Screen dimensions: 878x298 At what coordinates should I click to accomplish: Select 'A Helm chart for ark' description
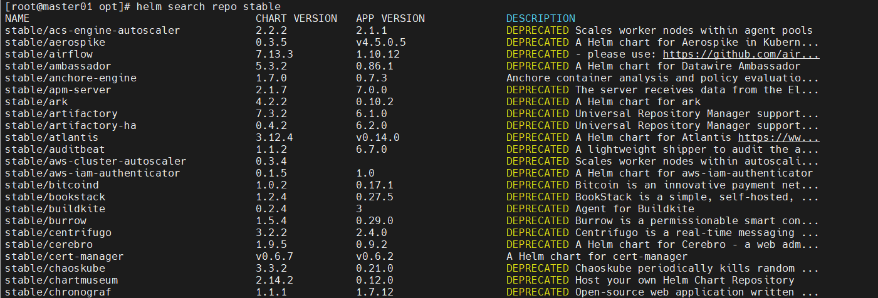click(638, 101)
